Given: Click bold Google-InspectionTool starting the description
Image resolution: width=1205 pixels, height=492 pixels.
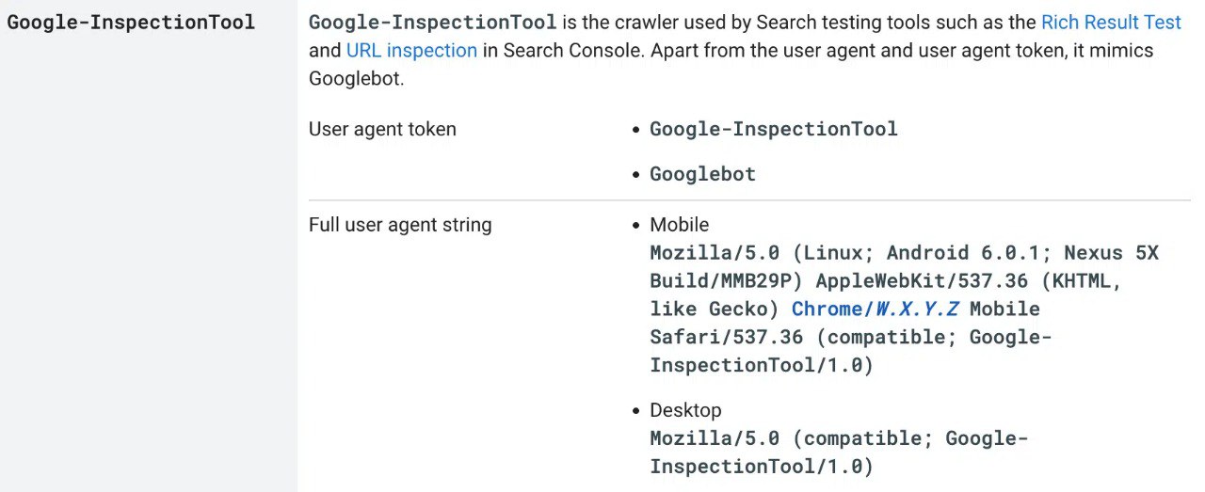Looking at the screenshot, I should click(x=432, y=22).
